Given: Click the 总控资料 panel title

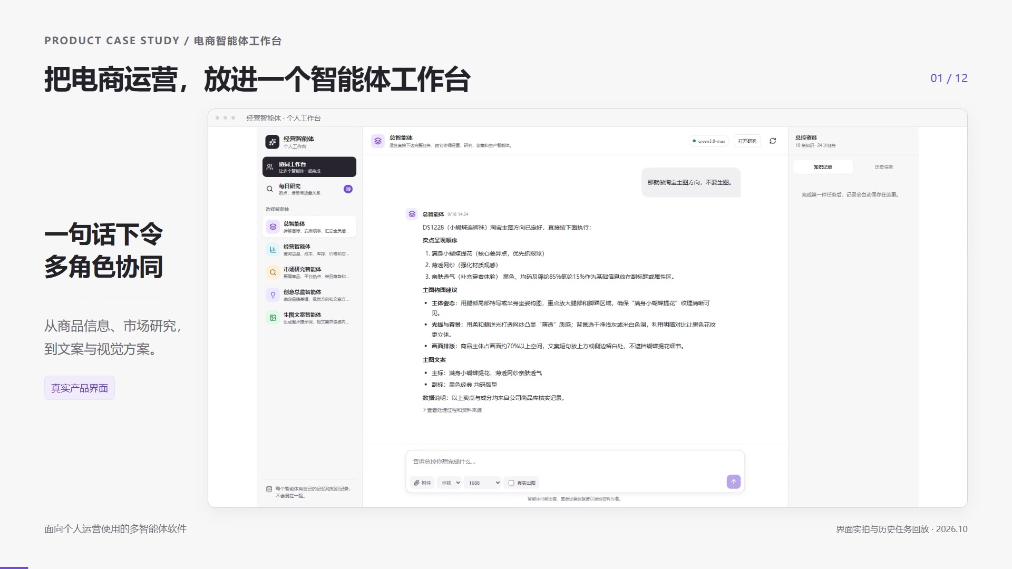Looking at the screenshot, I should coord(806,138).
